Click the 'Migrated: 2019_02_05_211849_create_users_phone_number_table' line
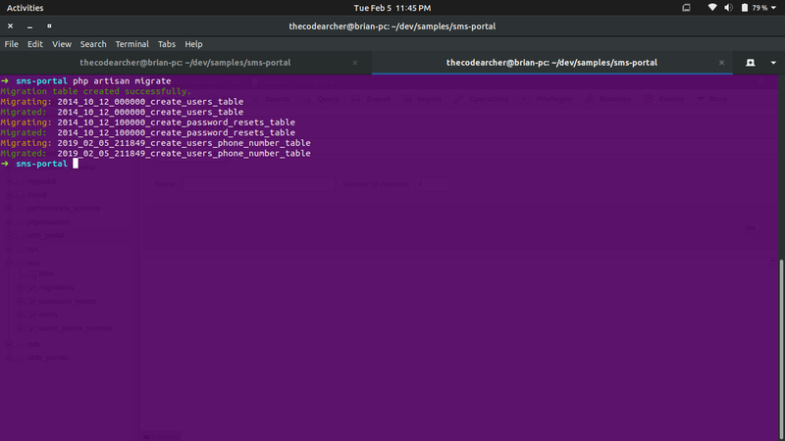The image size is (785, 441). click(x=155, y=154)
